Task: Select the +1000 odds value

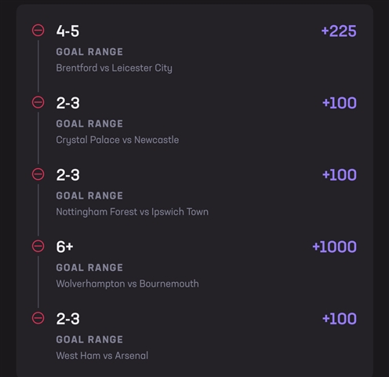Action: tap(334, 247)
